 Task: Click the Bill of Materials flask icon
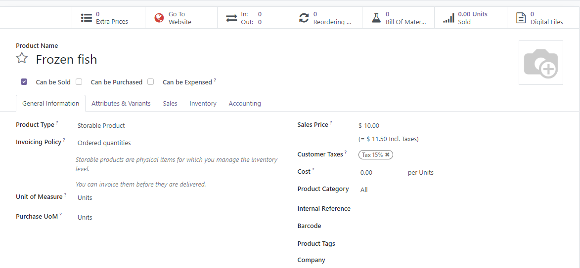[x=376, y=18]
